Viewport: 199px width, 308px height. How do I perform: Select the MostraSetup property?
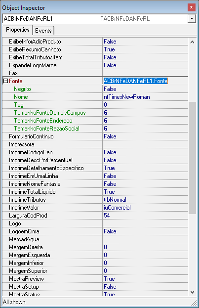(x=24, y=287)
